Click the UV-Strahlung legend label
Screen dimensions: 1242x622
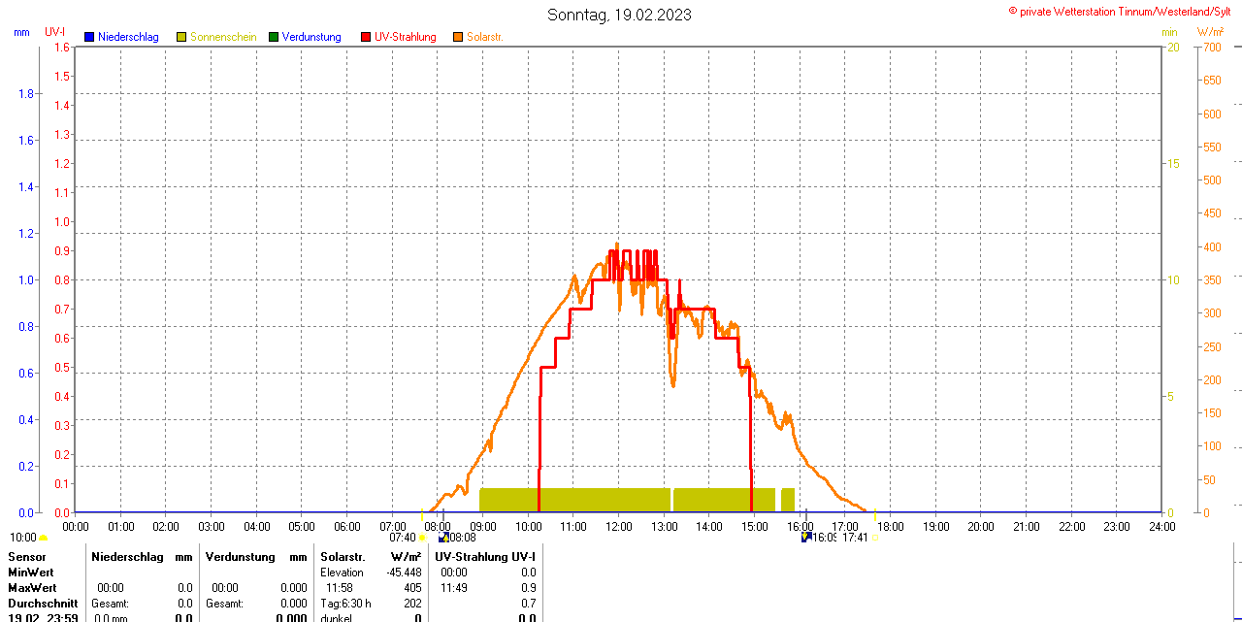click(405, 37)
